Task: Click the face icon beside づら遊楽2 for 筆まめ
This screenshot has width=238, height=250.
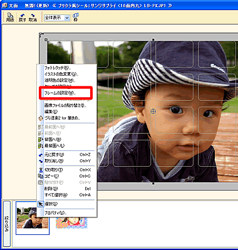Action: pos(41,118)
